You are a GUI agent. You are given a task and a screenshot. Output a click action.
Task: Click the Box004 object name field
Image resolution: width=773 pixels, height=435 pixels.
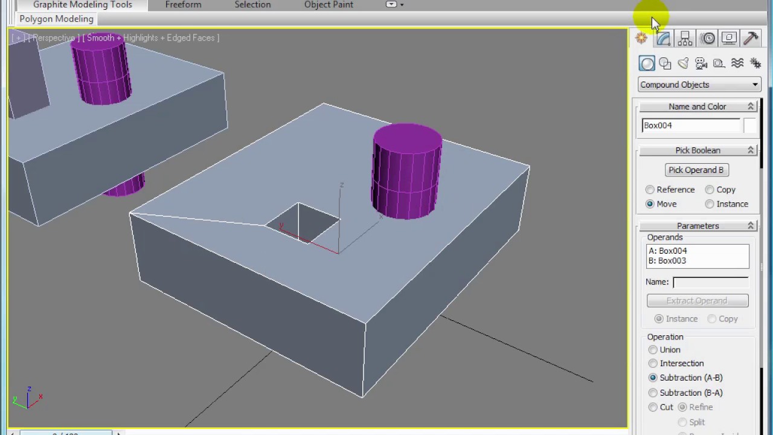[x=691, y=126]
